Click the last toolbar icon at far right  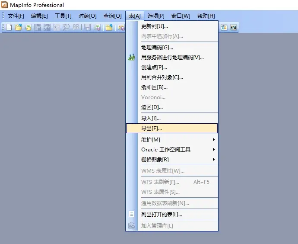[233, 27]
